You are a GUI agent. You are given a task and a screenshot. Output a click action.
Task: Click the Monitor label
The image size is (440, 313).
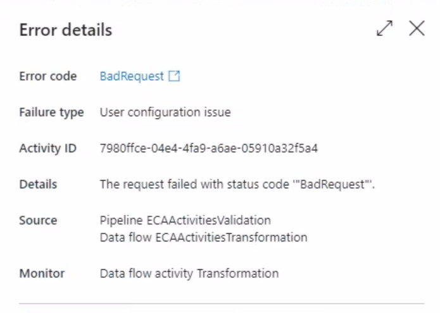[42, 274]
